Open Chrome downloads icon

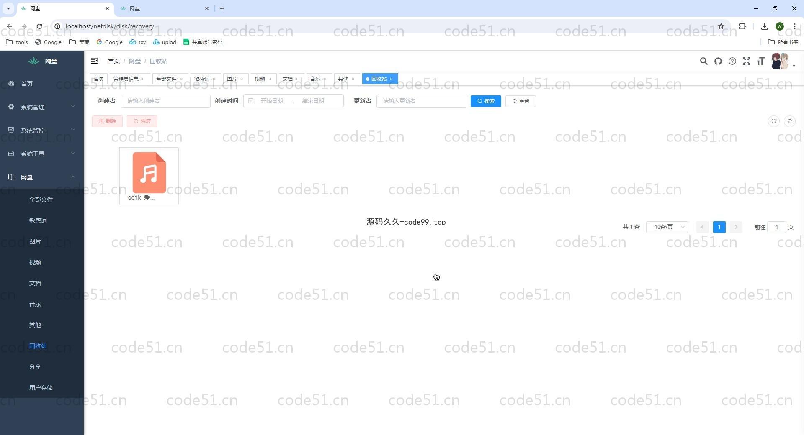pyautogui.click(x=765, y=26)
